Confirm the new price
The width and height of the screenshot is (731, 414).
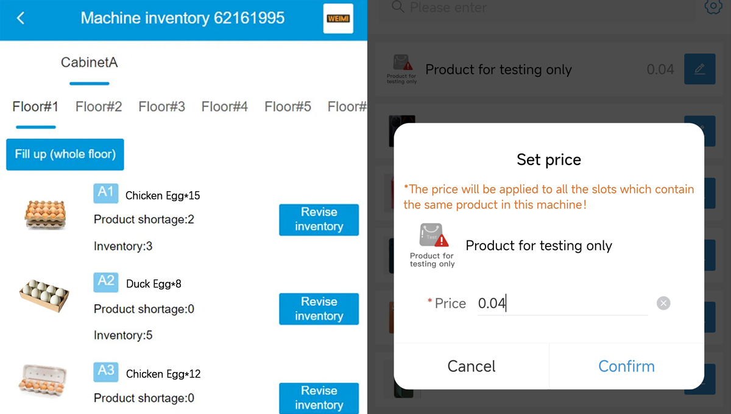coord(626,366)
